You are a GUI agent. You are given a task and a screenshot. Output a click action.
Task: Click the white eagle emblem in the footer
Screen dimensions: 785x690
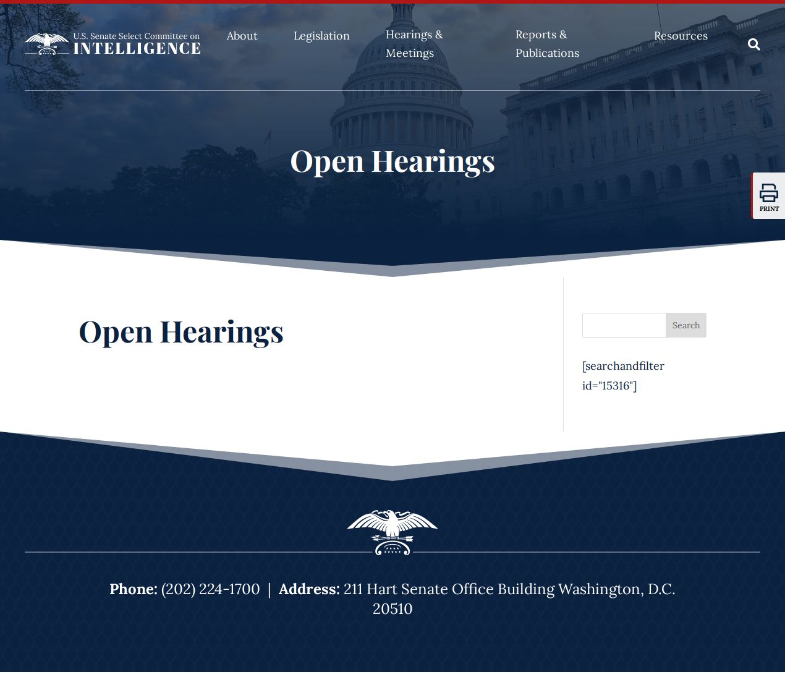tap(392, 532)
